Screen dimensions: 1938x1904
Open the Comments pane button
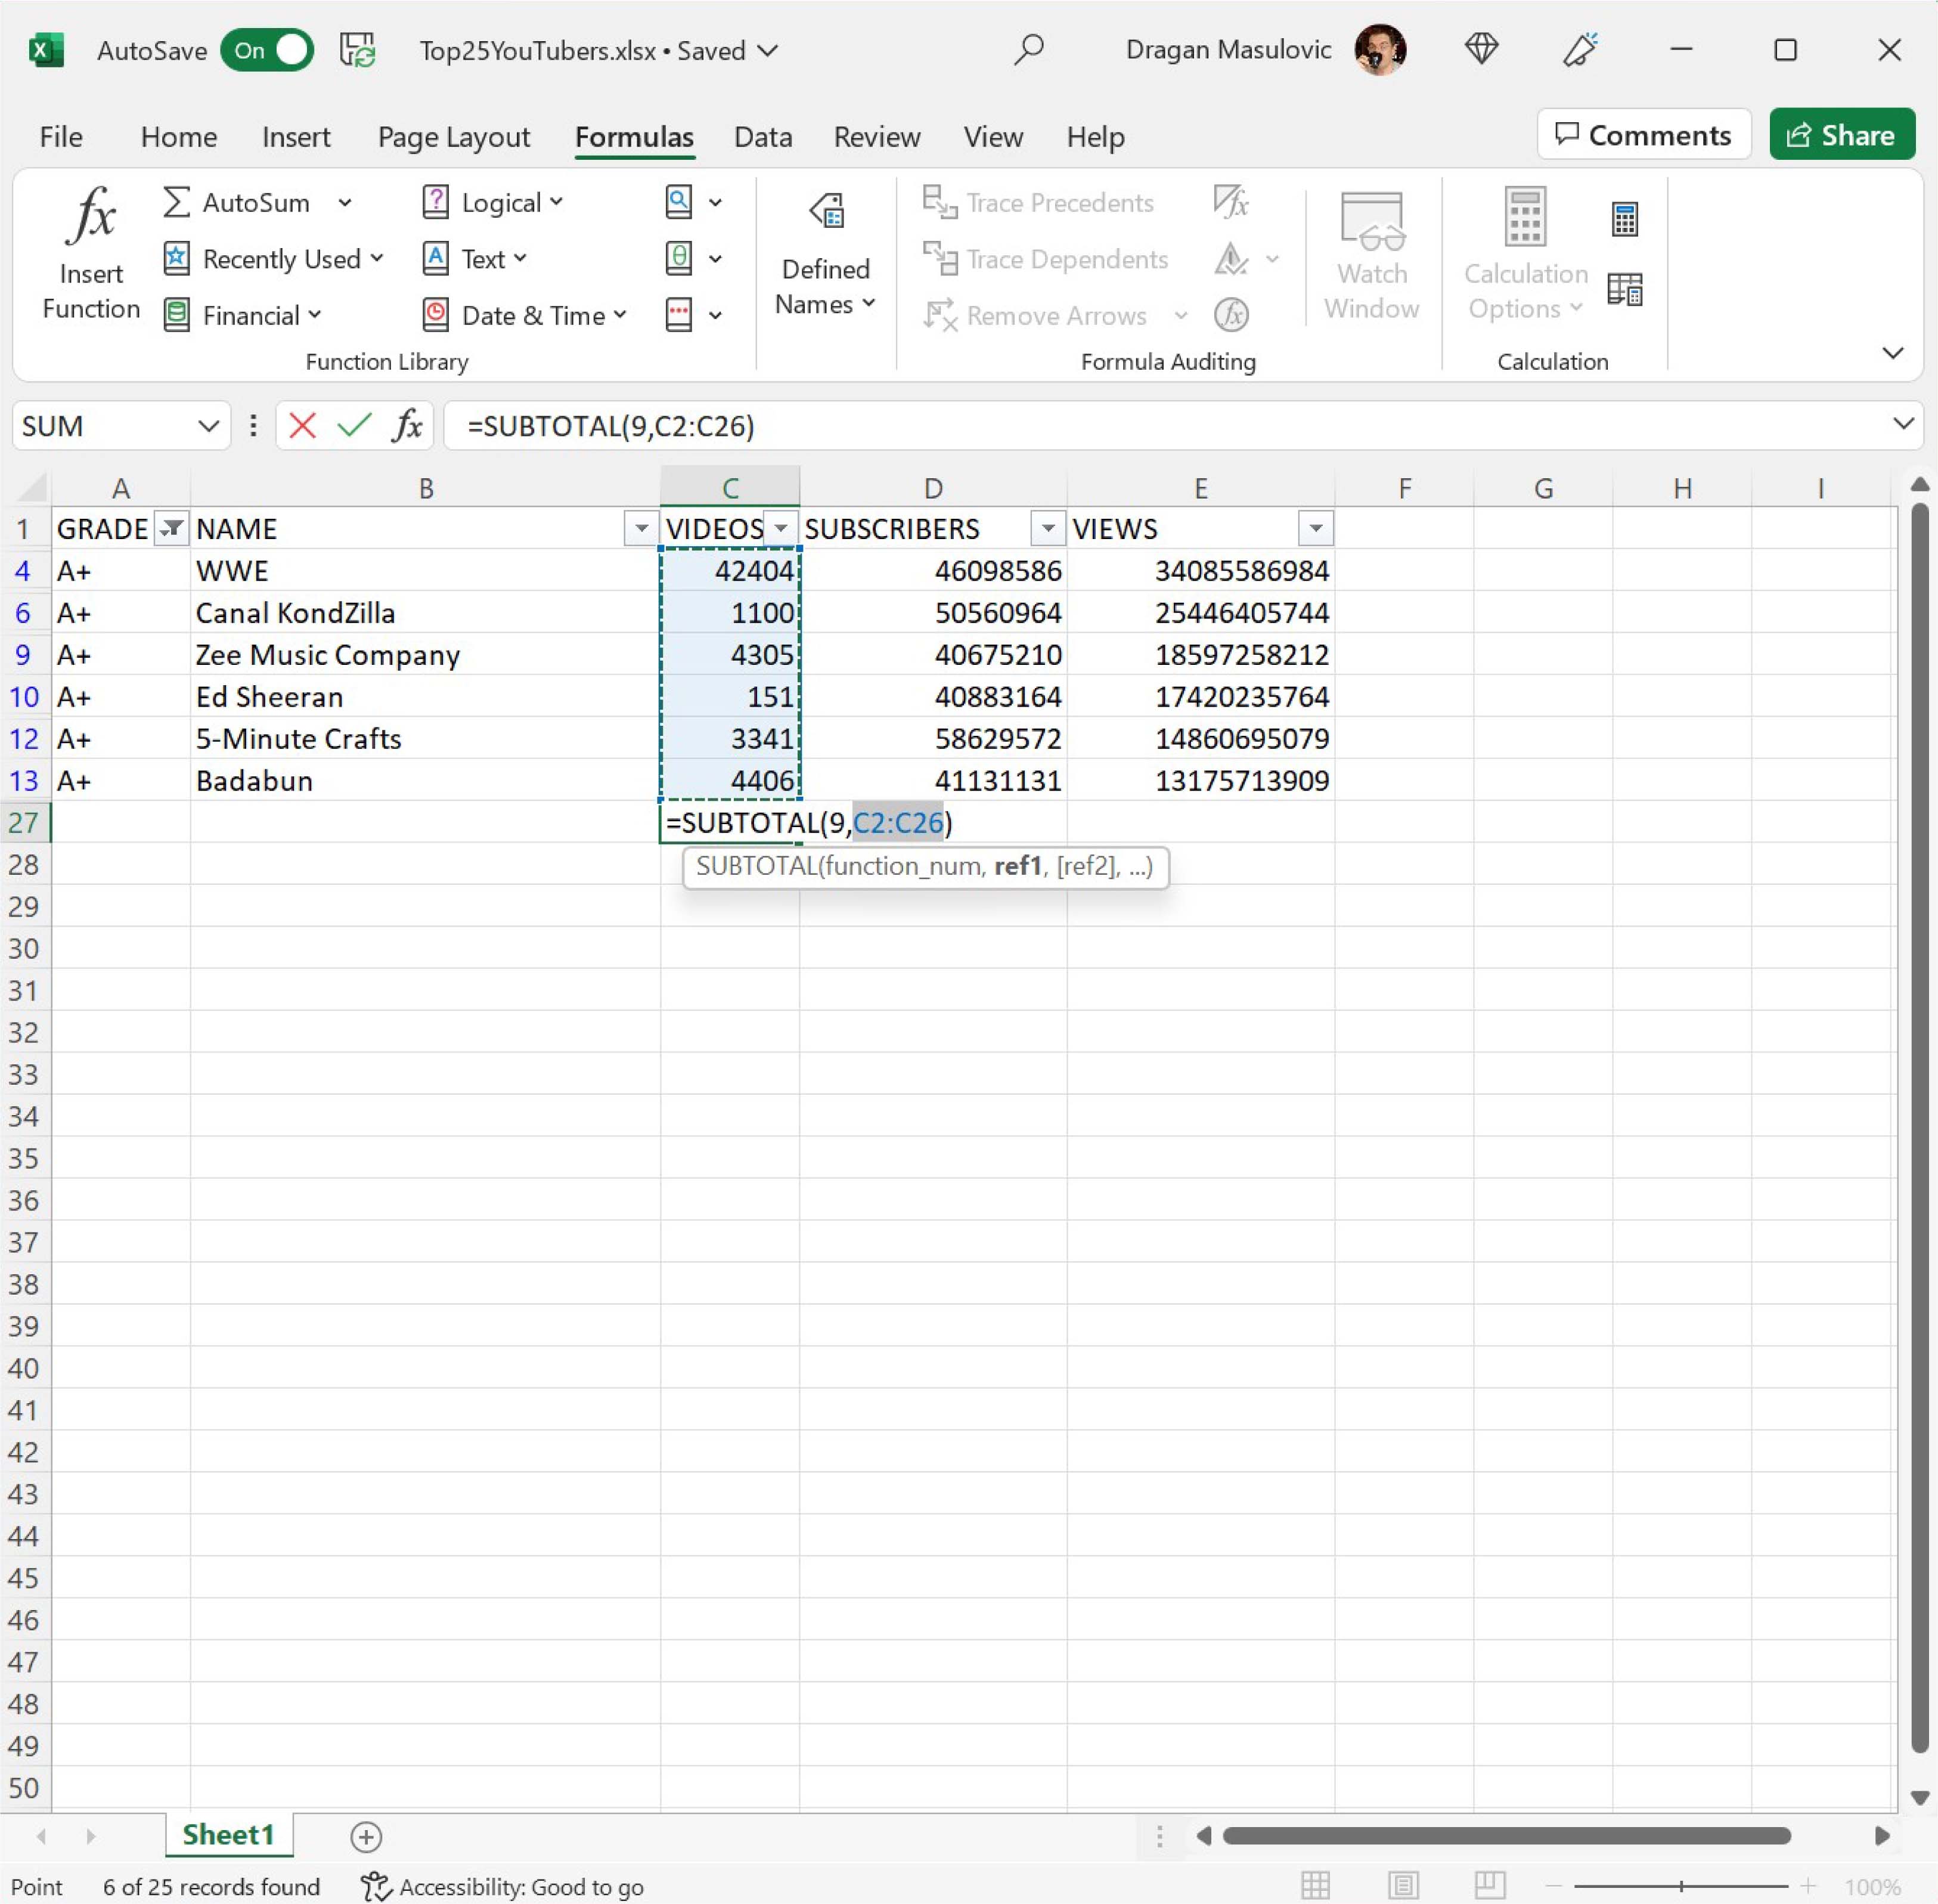(1643, 135)
